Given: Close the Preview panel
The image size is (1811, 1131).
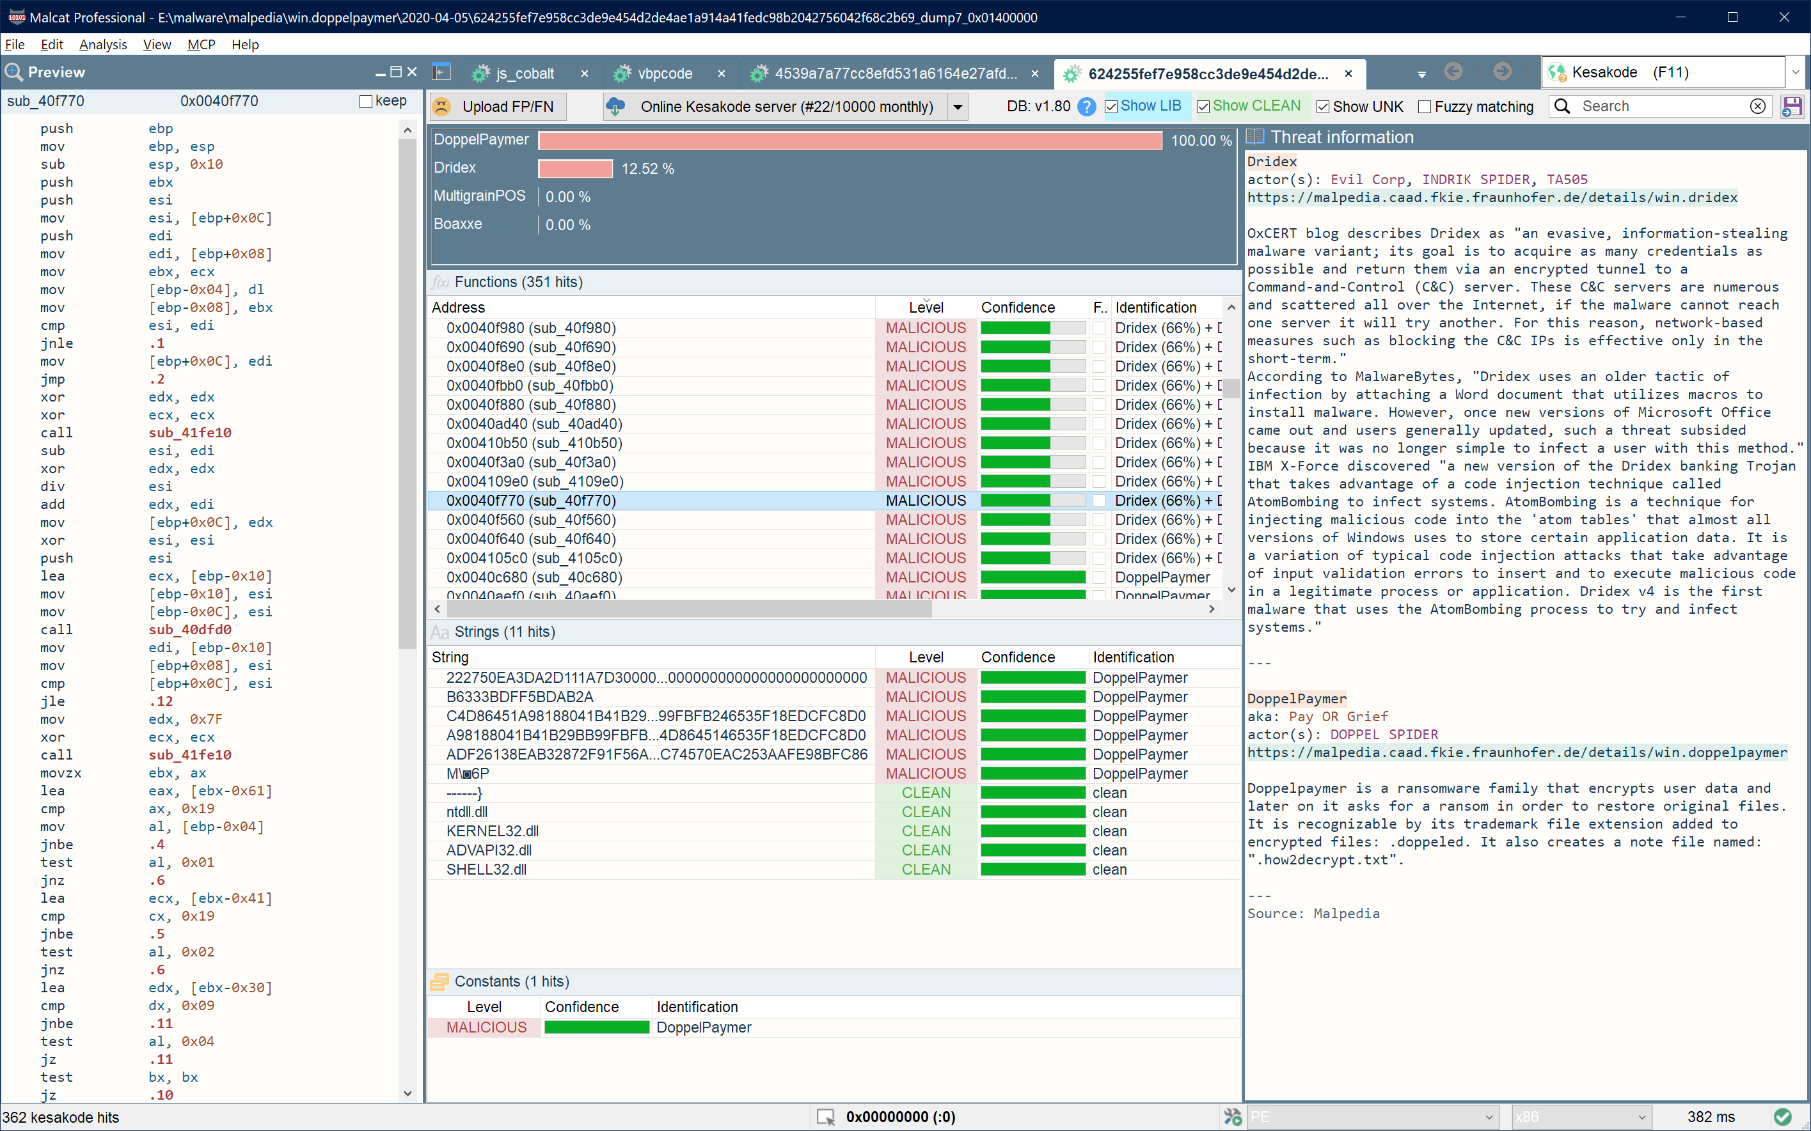Looking at the screenshot, I should [411, 72].
